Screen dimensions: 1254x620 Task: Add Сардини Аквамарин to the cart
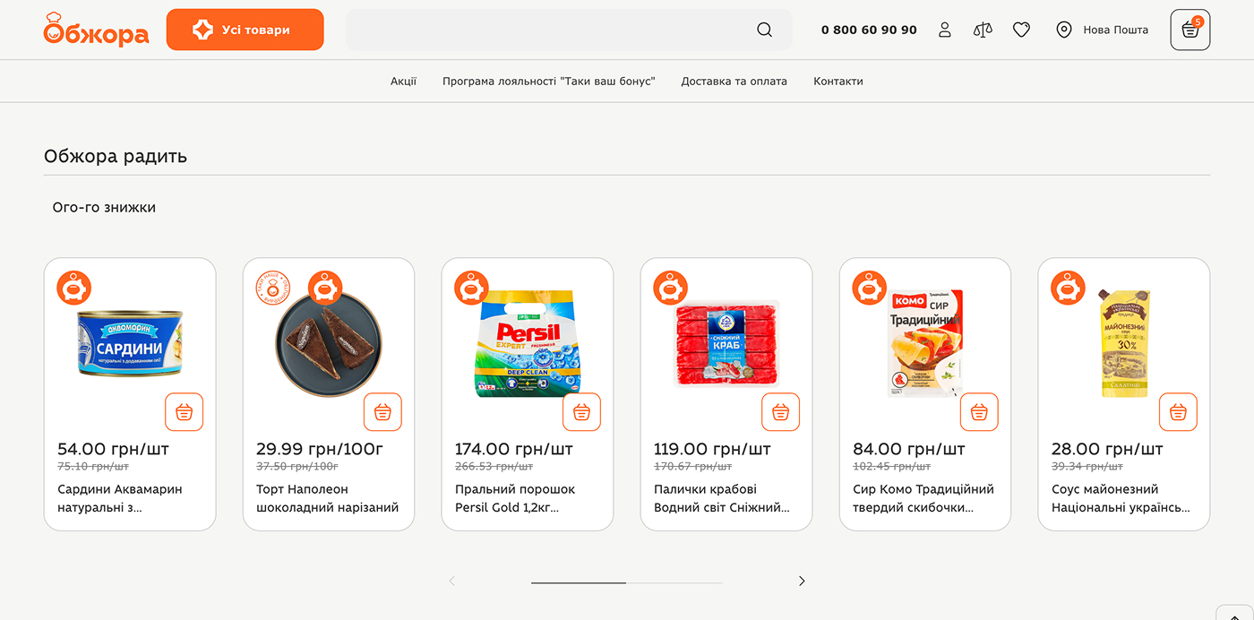tap(184, 412)
